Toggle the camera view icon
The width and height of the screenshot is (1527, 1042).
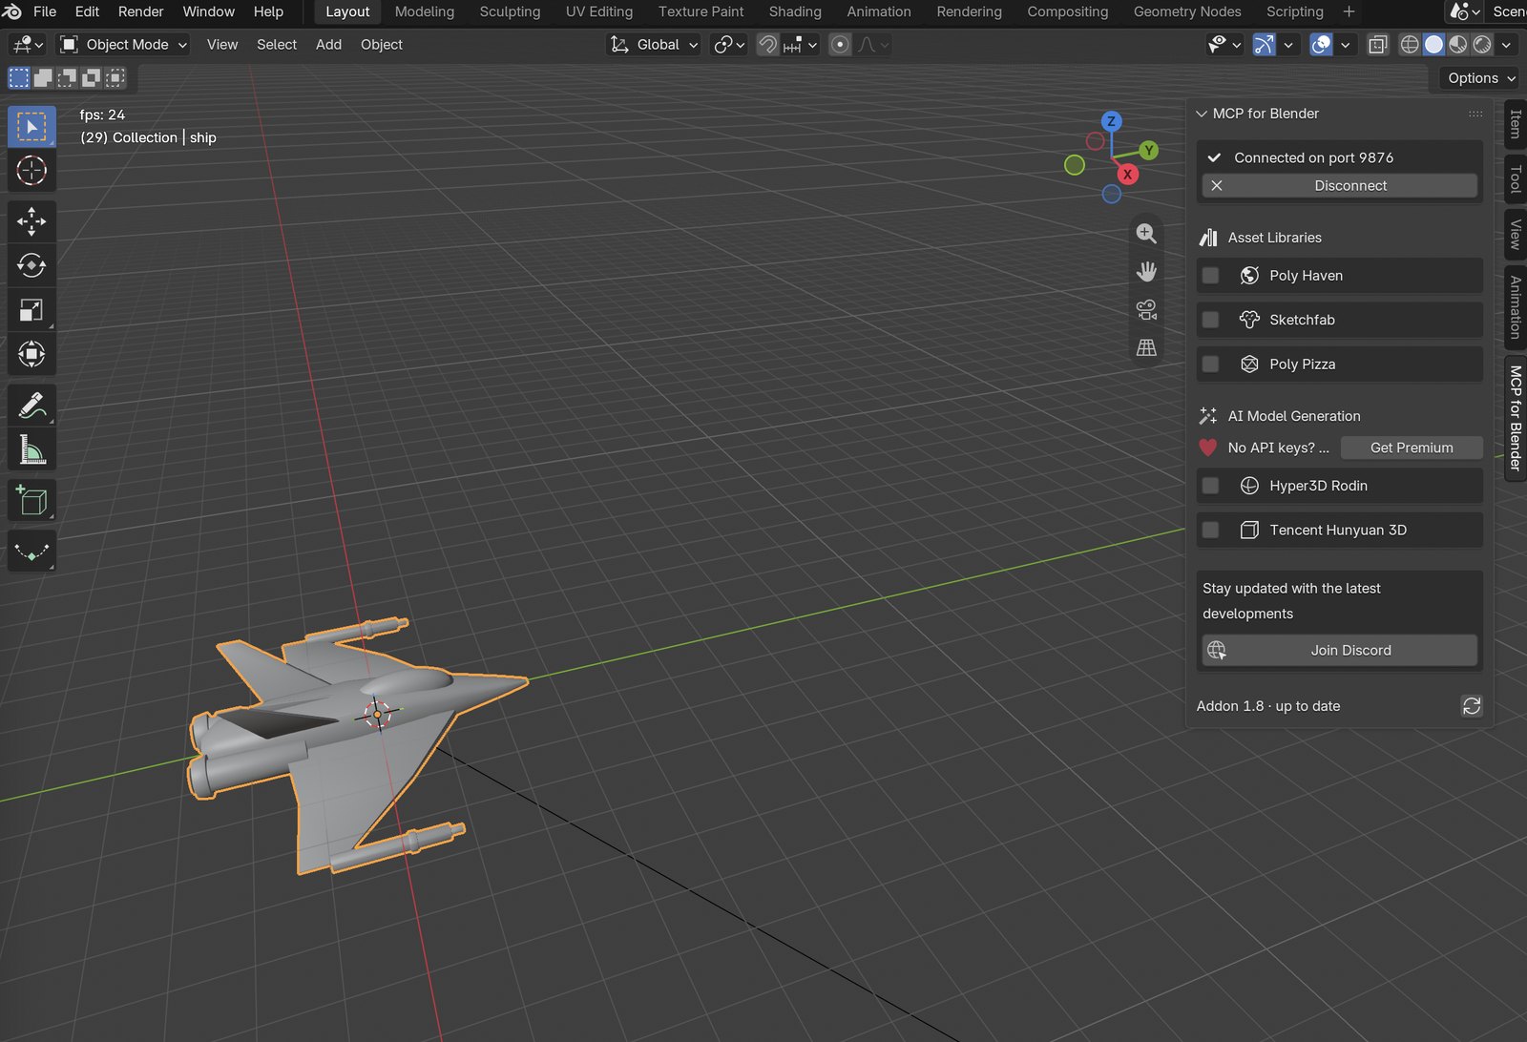pos(1146,310)
